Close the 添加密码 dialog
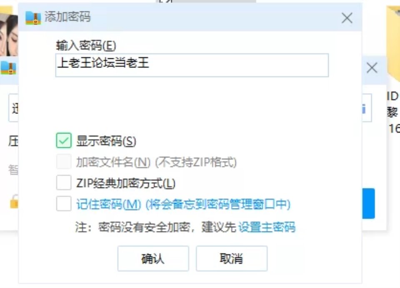 tap(347, 18)
